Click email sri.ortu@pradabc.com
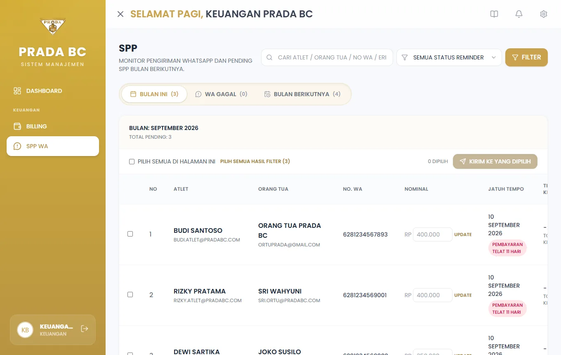 click(x=289, y=301)
